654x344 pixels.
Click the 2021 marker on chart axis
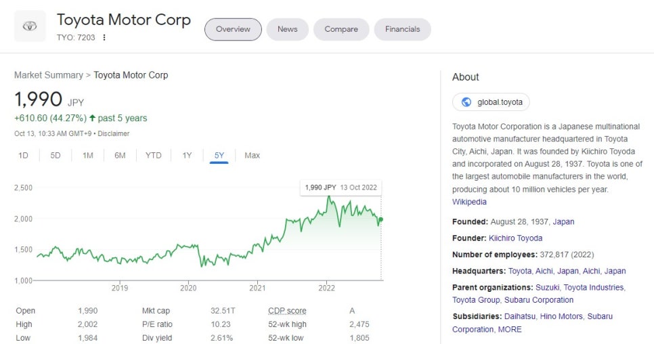257,288
